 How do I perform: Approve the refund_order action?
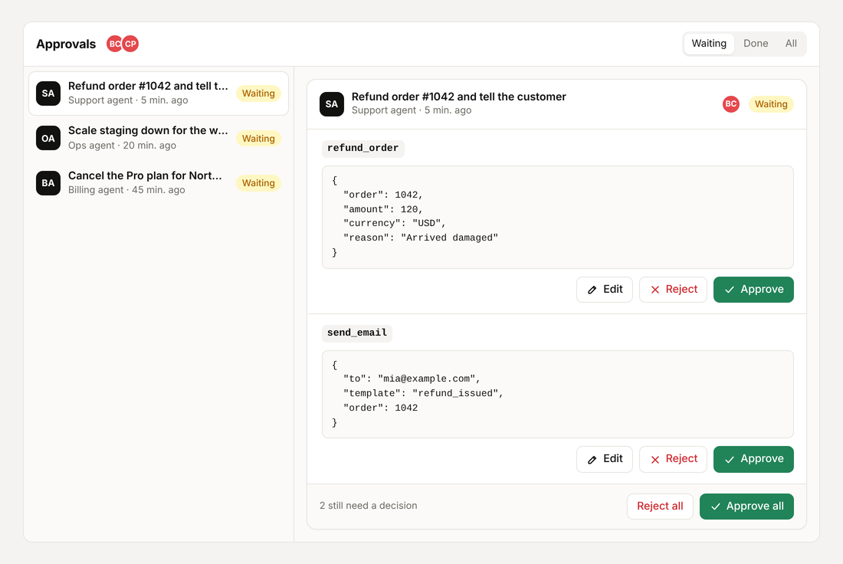[x=753, y=289]
